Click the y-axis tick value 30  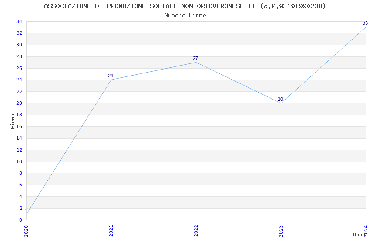pos(19,45)
